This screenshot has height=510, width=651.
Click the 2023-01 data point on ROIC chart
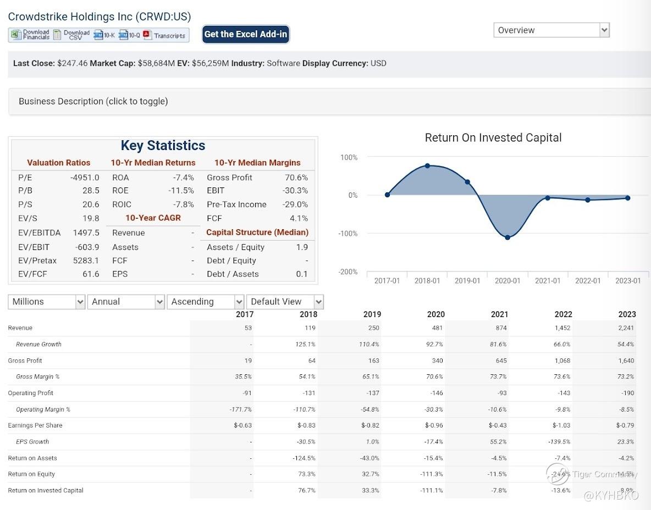click(x=628, y=198)
